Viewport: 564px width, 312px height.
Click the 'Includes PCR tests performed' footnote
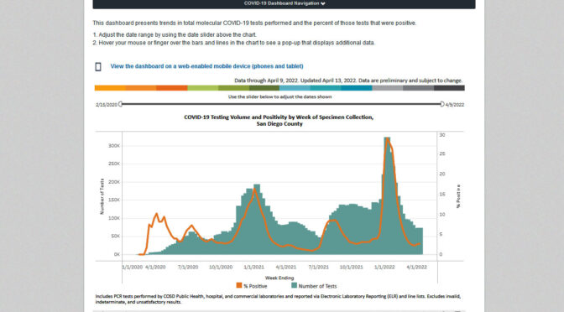(278, 299)
